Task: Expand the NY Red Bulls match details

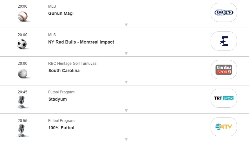Action: [x=126, y=53]
